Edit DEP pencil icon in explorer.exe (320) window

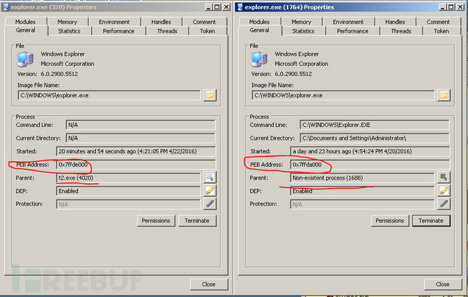(x=210, y=191)
